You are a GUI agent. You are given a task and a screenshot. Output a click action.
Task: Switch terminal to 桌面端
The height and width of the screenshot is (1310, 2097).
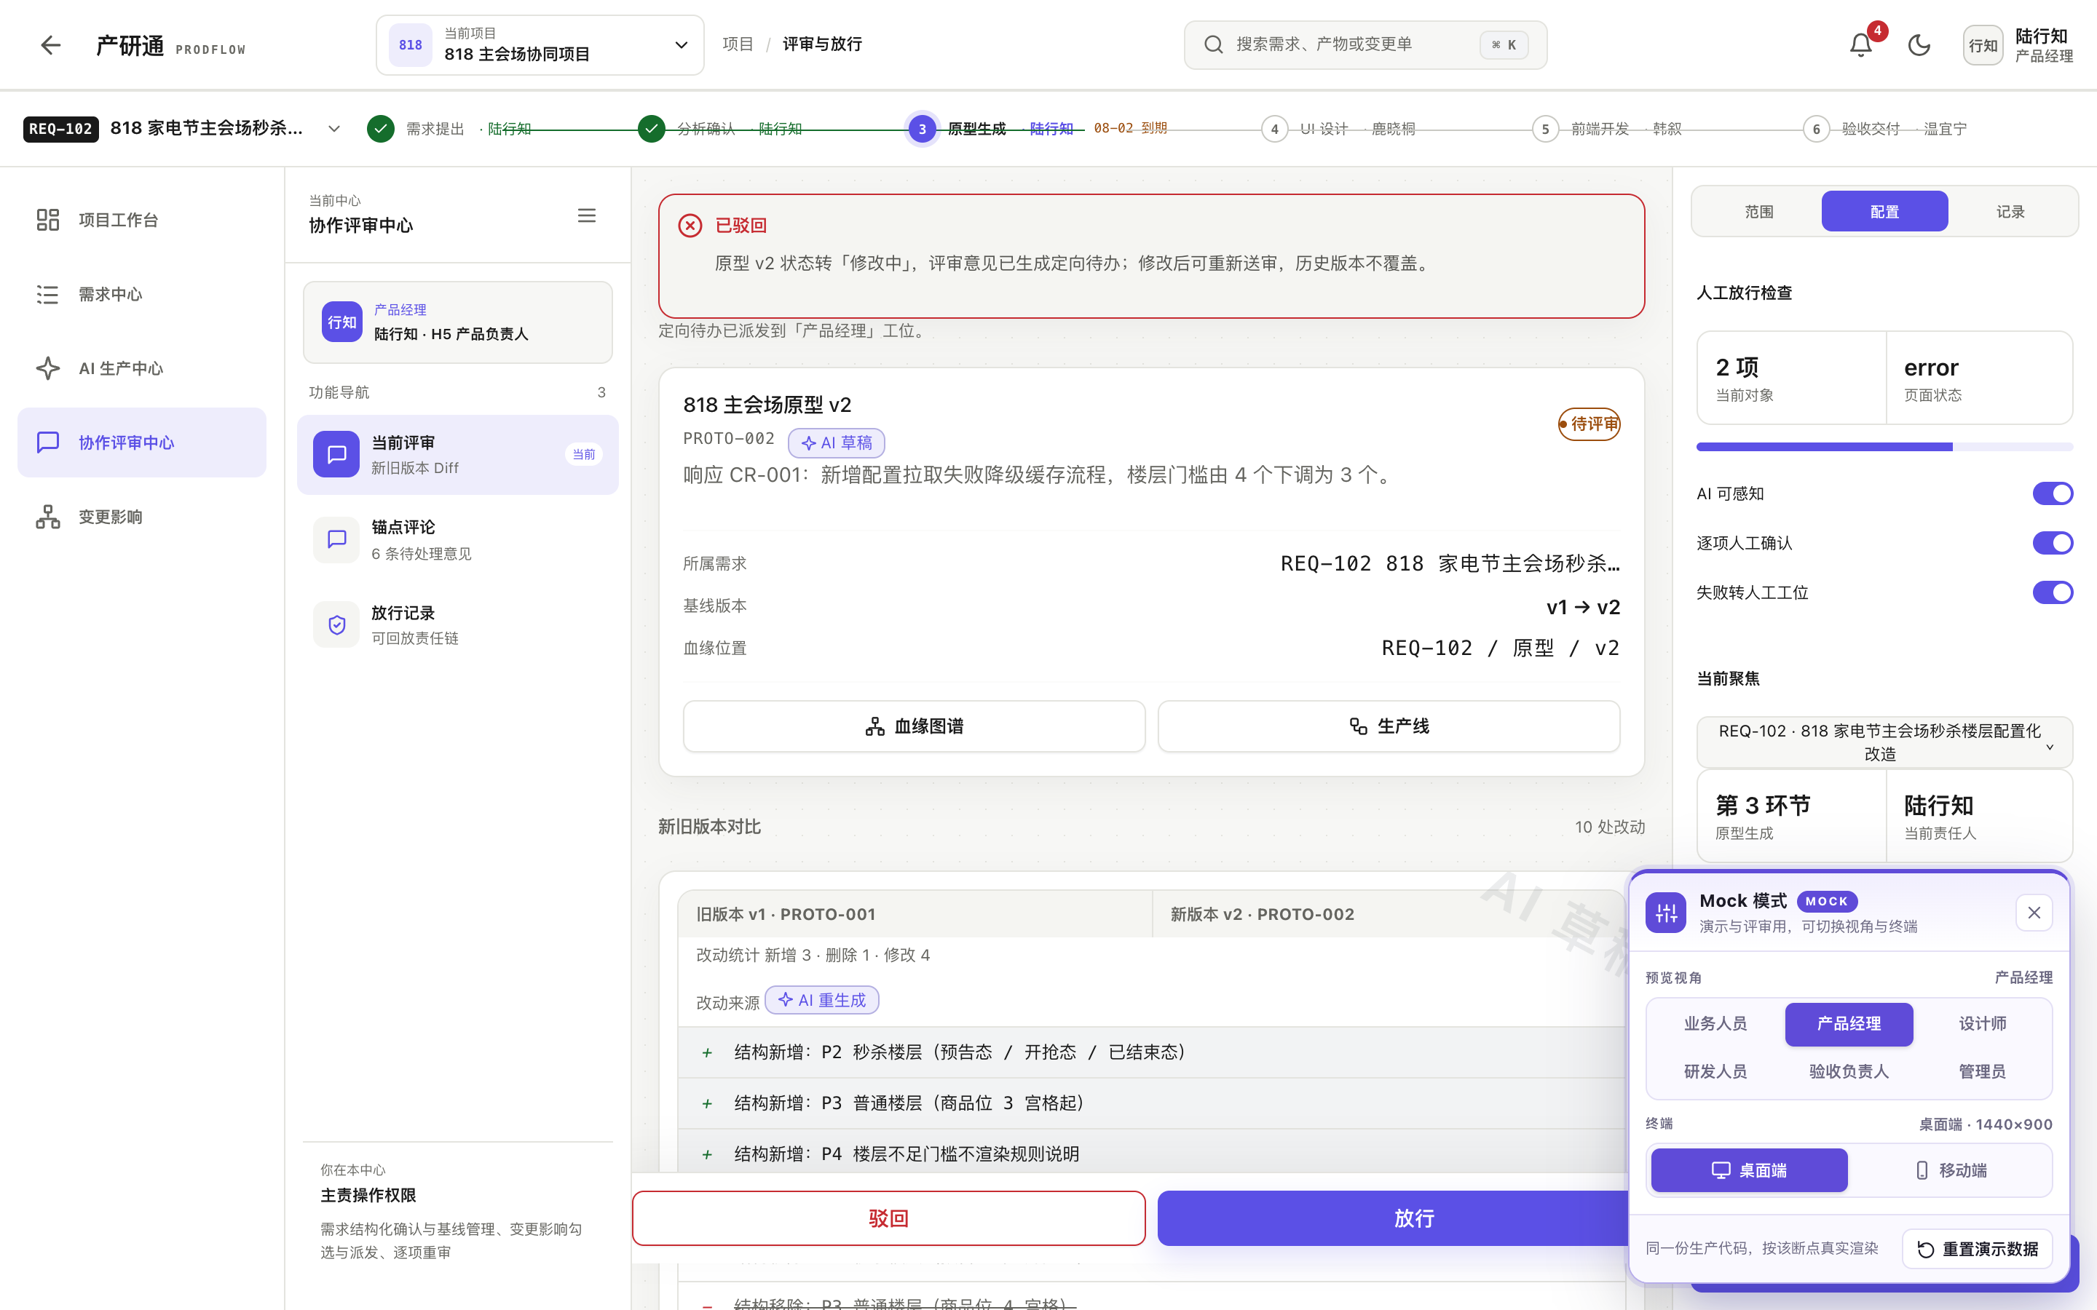point(1749,1170)
